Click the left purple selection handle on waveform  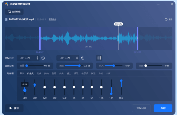[x=40, y=38]
